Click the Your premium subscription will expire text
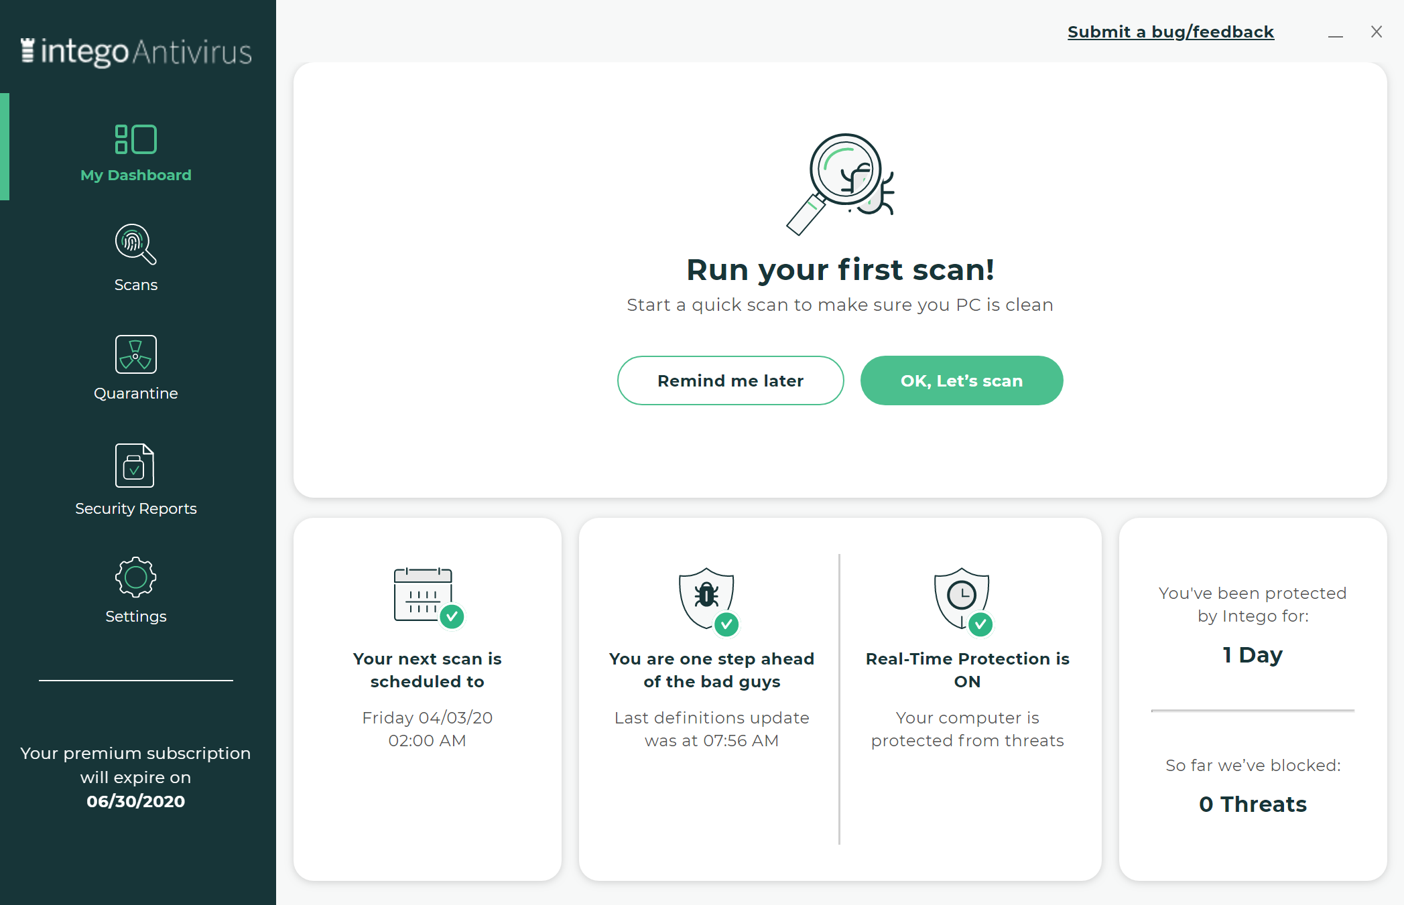This screenshot has height=905, width=1404. tap(136, 765)
